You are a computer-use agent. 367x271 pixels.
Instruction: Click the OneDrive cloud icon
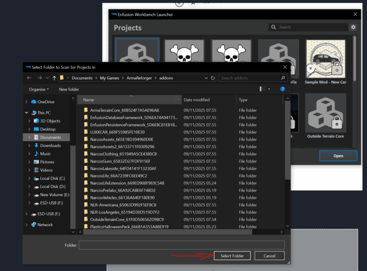pos(34,102)
